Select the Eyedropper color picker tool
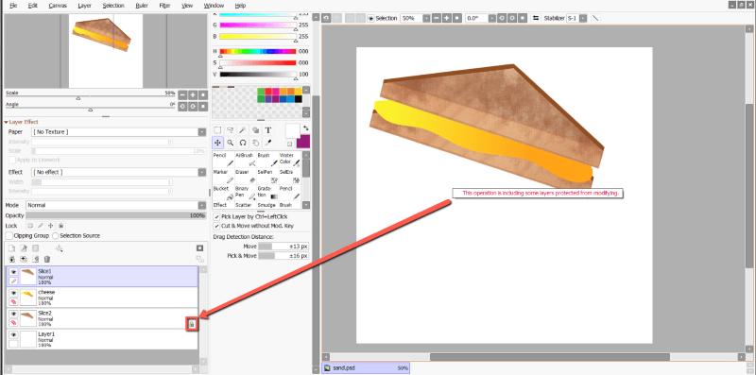 click(268, 143)
